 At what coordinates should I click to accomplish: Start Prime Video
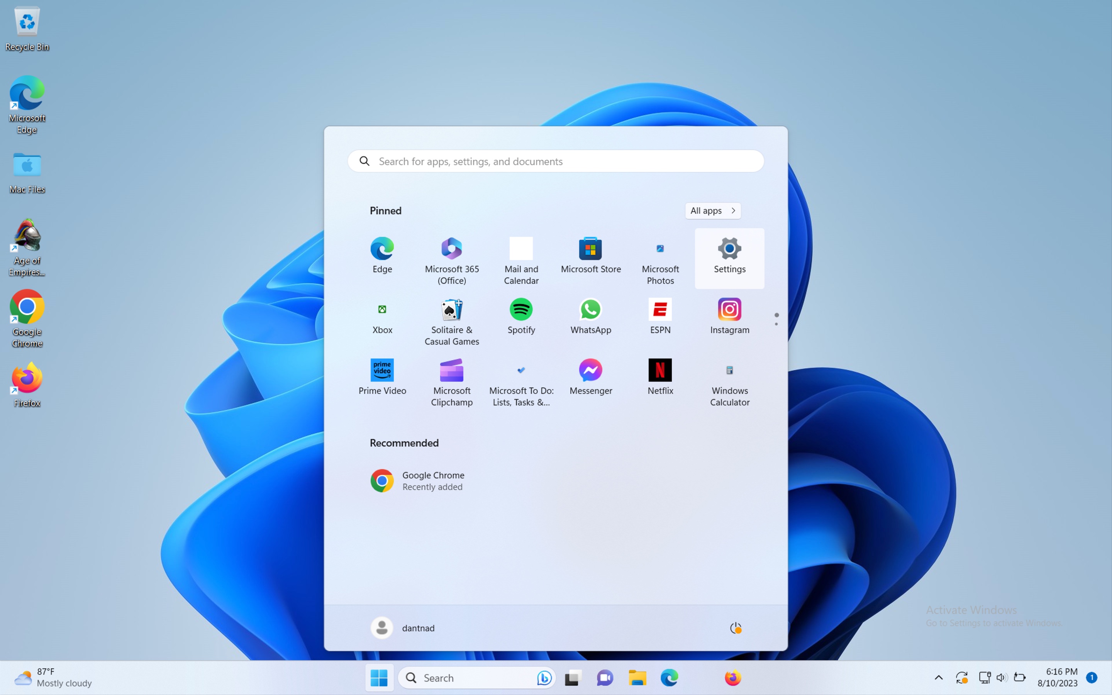[x=382, y=377]
